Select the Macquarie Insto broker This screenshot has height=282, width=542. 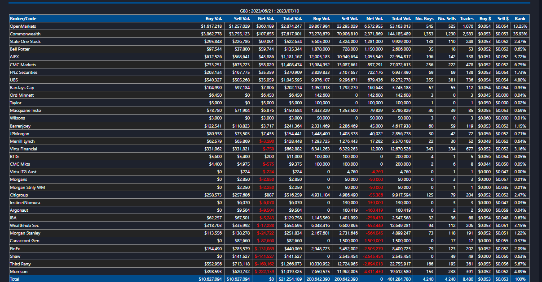coord(24,111)
